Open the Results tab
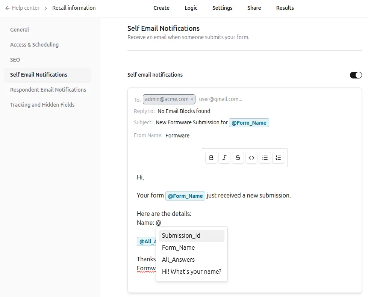Screen dimensions: 368x297 point(285,8)
